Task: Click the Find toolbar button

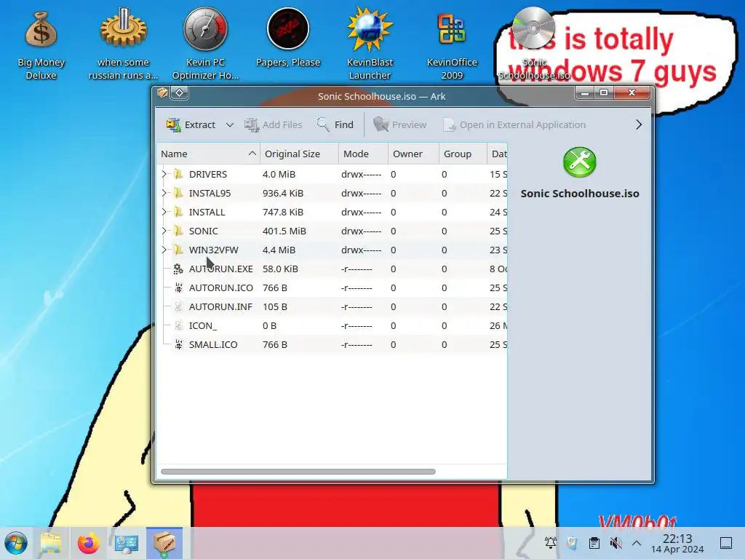Action: click(335, 124)
